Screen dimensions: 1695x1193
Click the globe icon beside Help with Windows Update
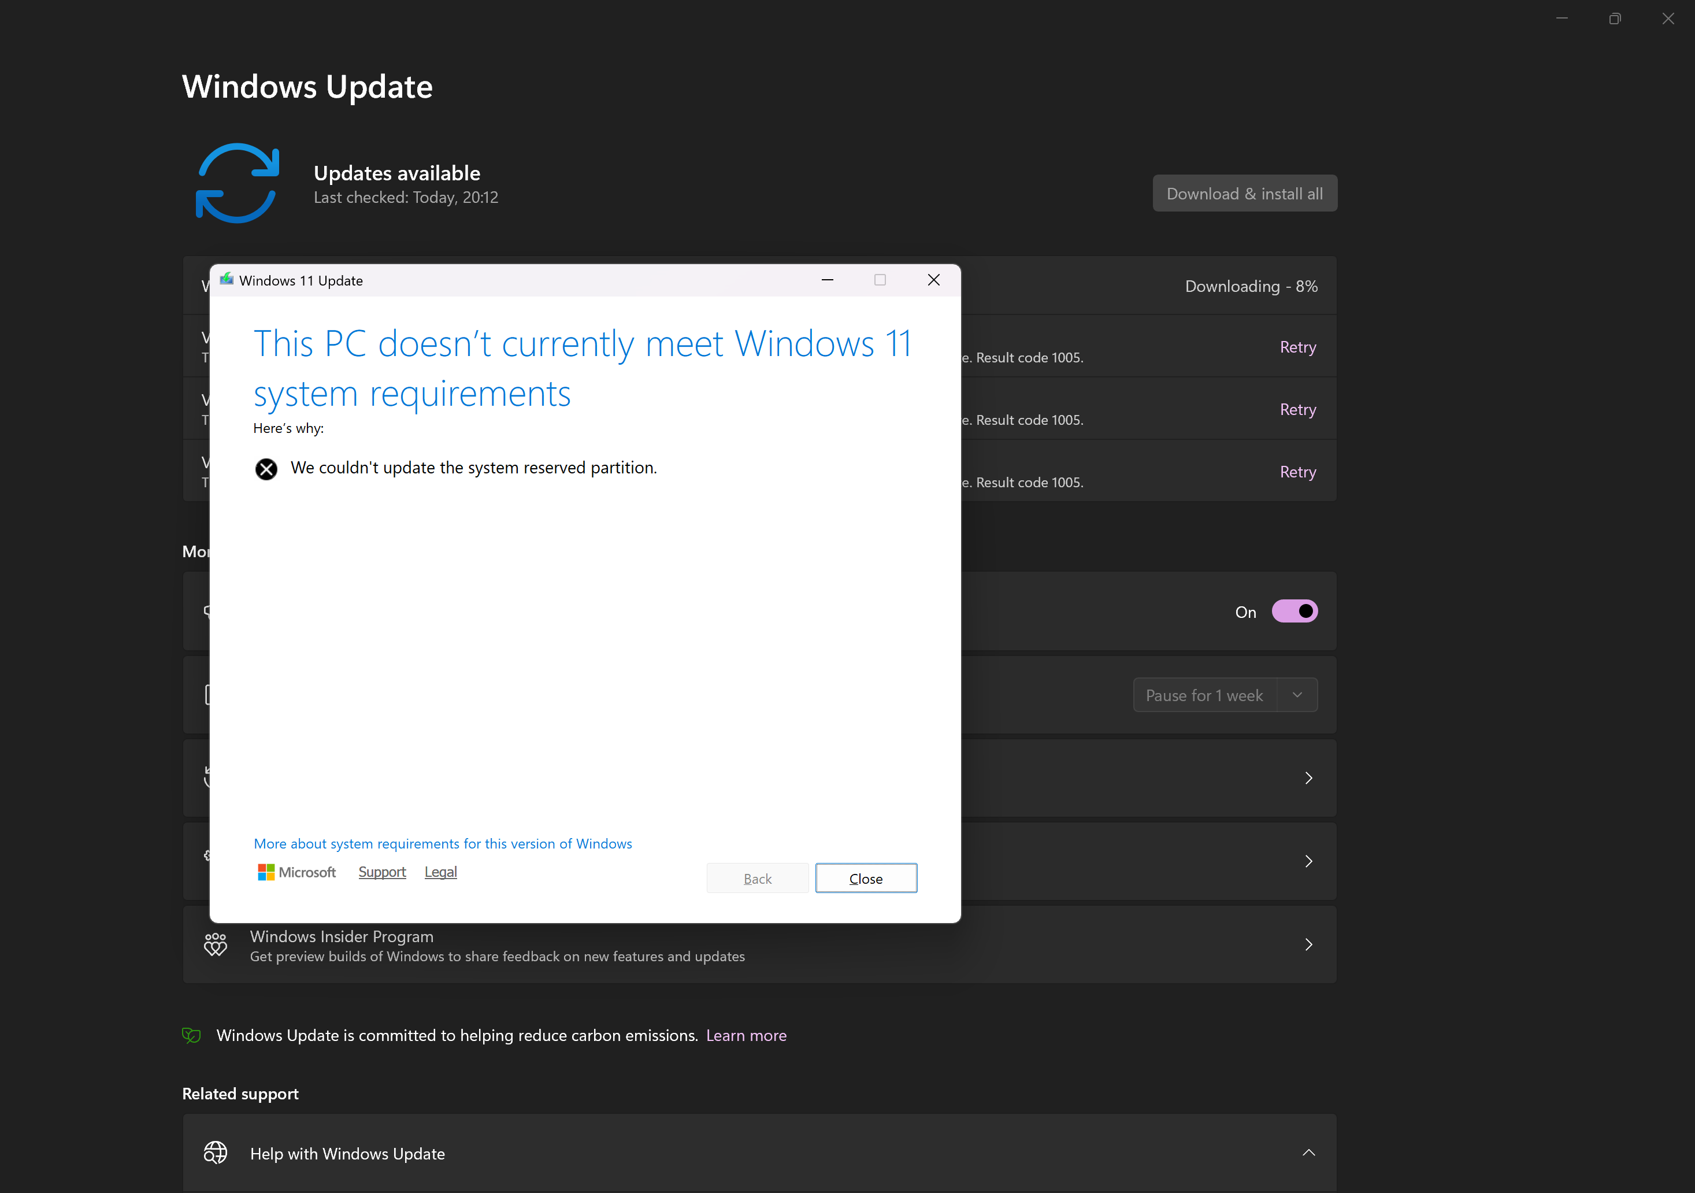coord(215,1153)
